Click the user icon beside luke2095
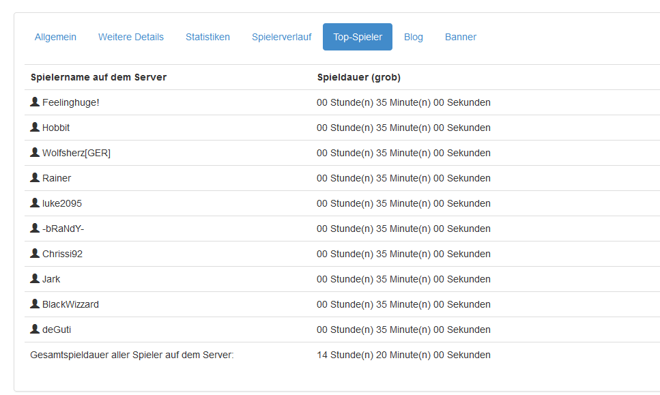The height and width of the screenshot is (395, 660). (35, 203)
